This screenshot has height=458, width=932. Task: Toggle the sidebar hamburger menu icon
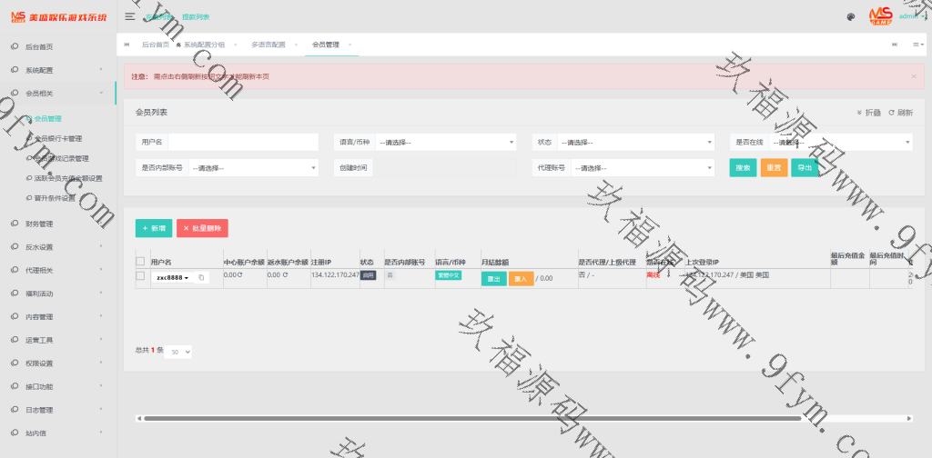pos(130,16)
